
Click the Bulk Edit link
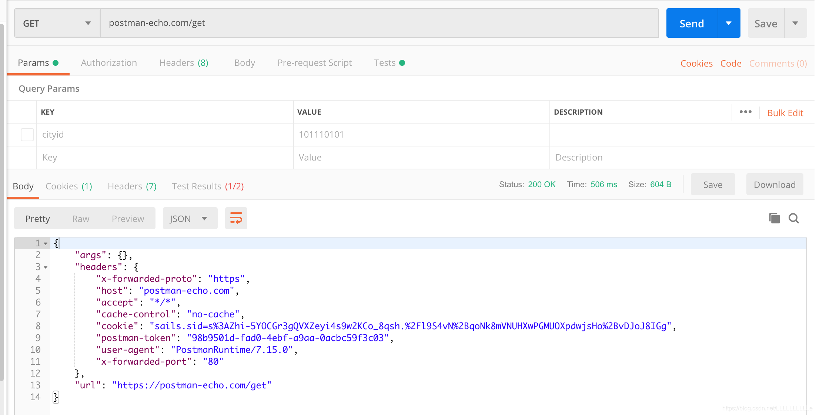pos(785,113)
